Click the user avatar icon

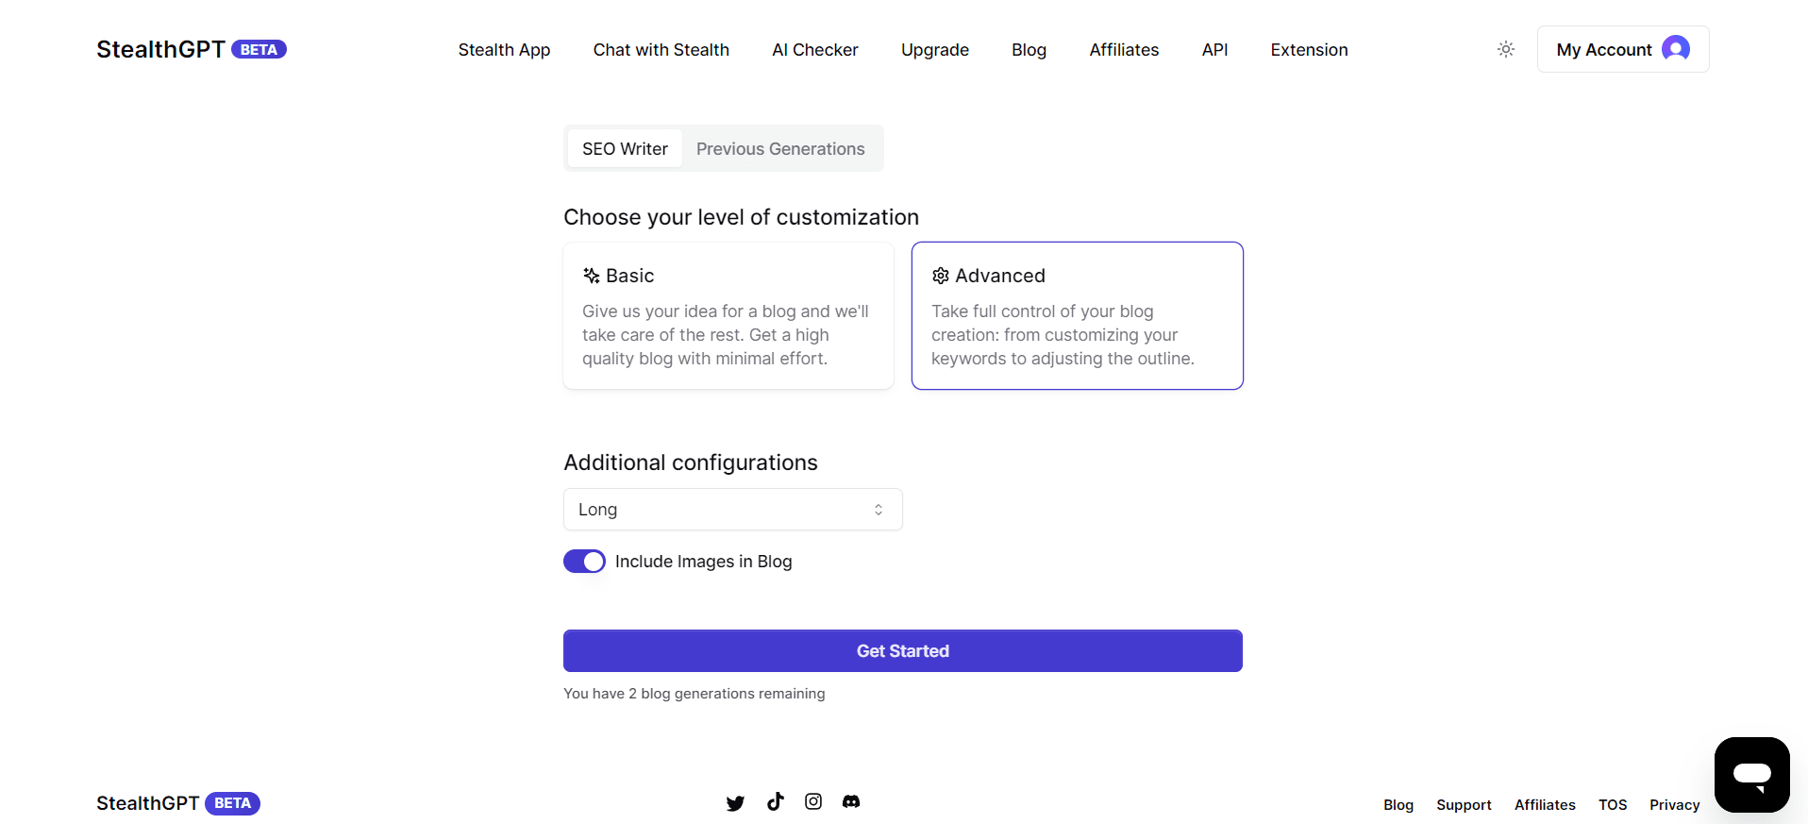pos(1676,49)
